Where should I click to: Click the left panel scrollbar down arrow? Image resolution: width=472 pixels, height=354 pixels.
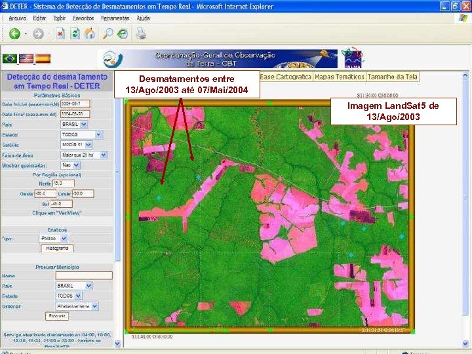click(x=117, y=344)
